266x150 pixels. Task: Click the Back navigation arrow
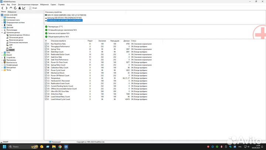[x=3, y=7]
